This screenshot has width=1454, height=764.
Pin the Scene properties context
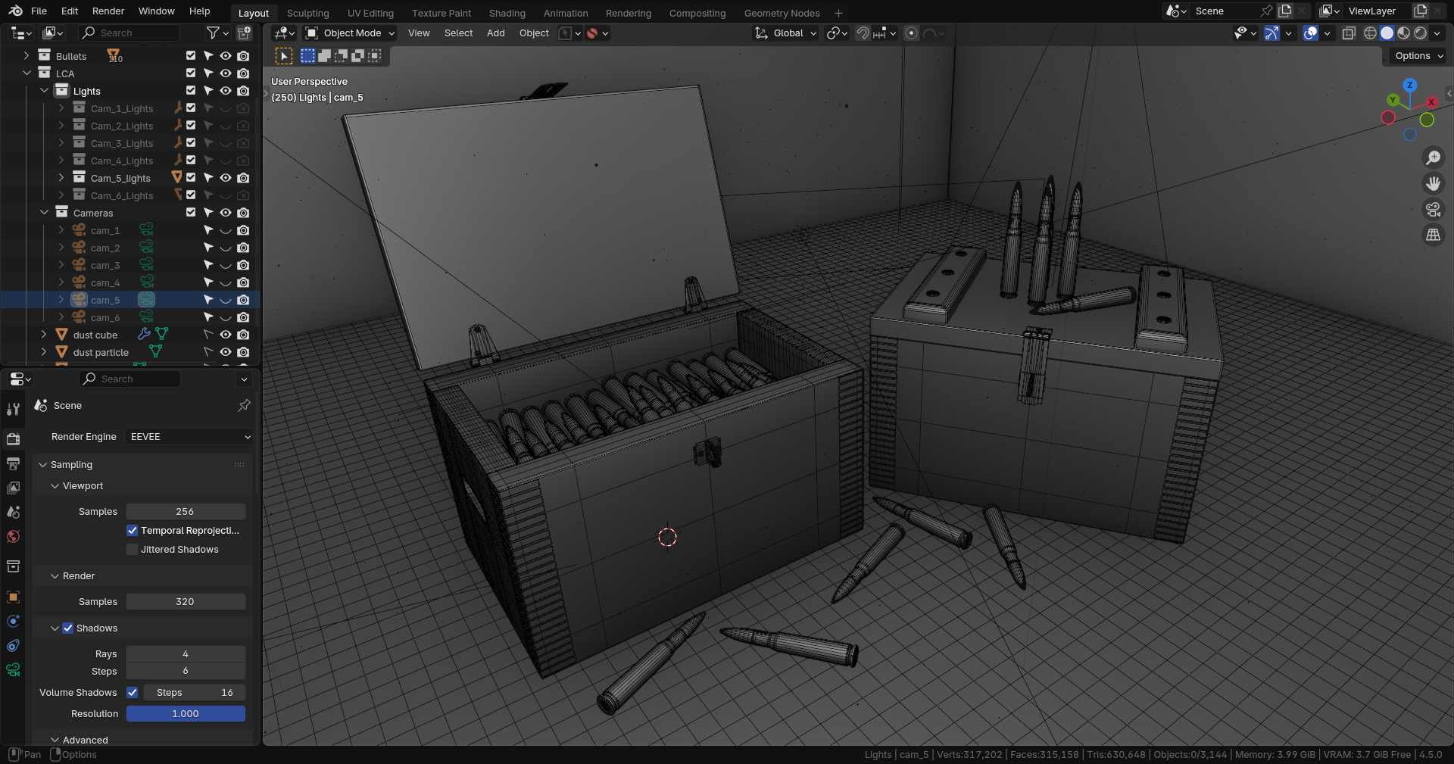click(244, 406)
